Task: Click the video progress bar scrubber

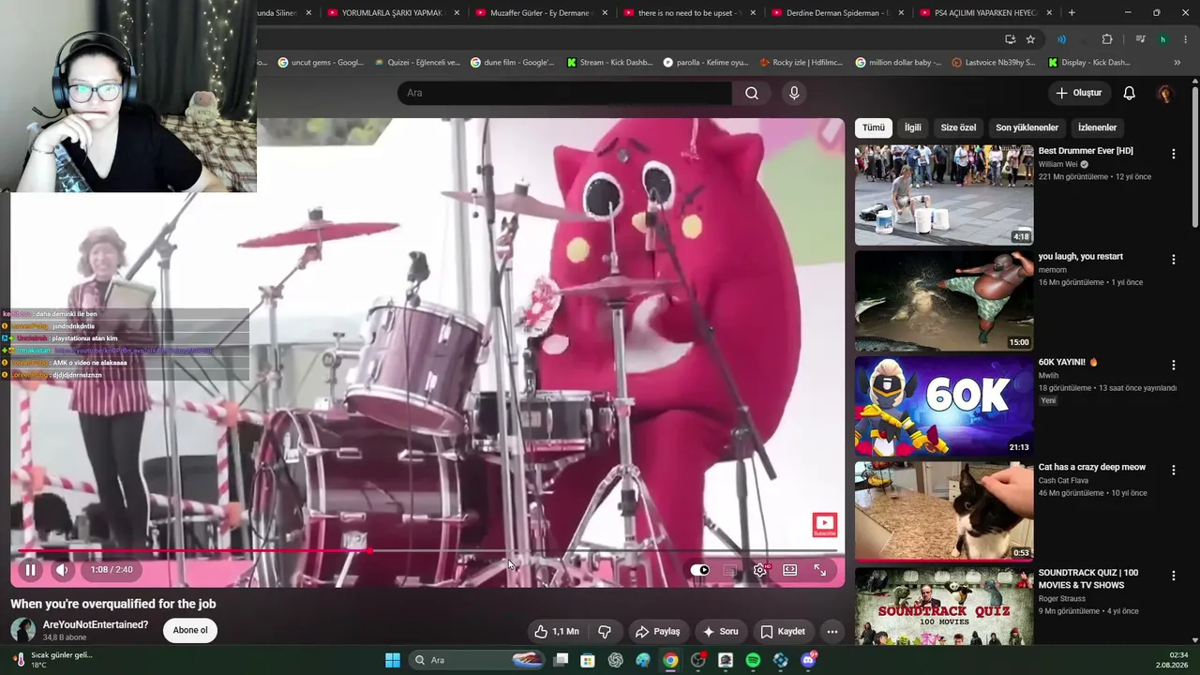Action: coord(369,551)
